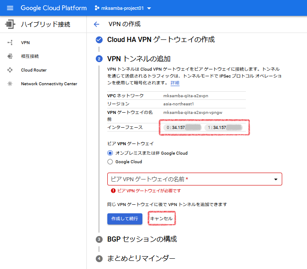Expand the まとめとリマインダー step
Viewport: 307px width, 269px height.
tap(141, 258)
